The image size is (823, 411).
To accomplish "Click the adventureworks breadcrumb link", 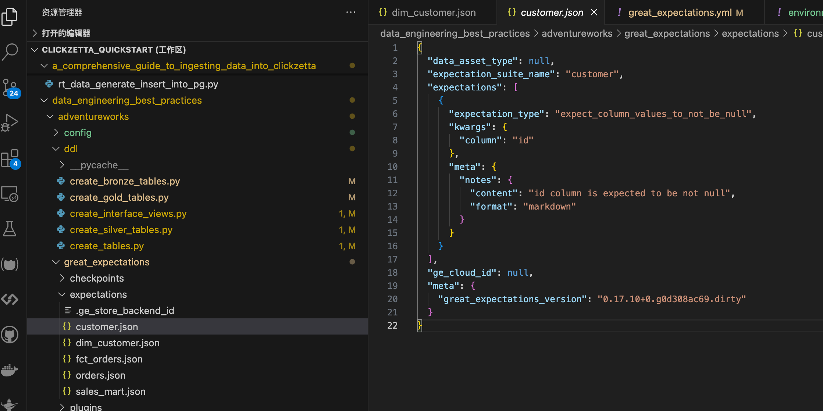I will (577, 33).
